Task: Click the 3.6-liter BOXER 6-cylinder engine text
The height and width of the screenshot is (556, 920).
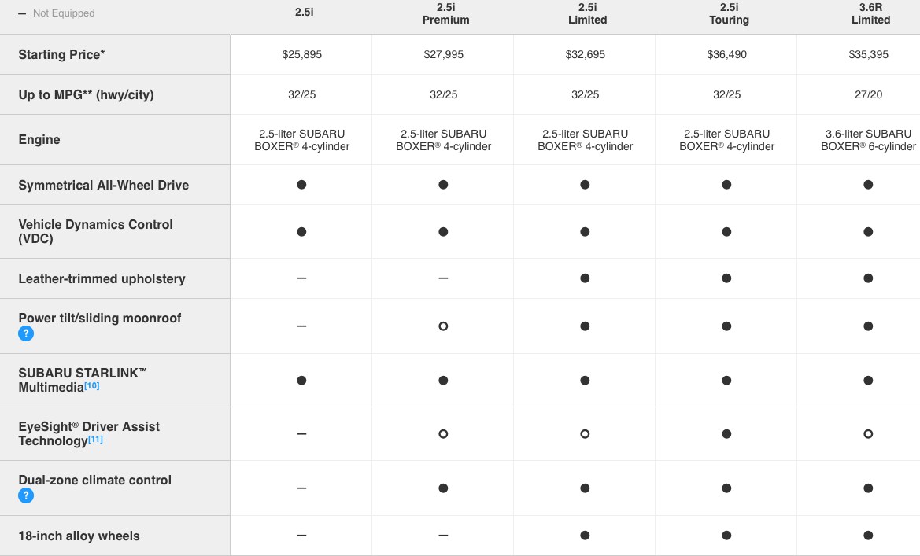Action: point(868,140)
